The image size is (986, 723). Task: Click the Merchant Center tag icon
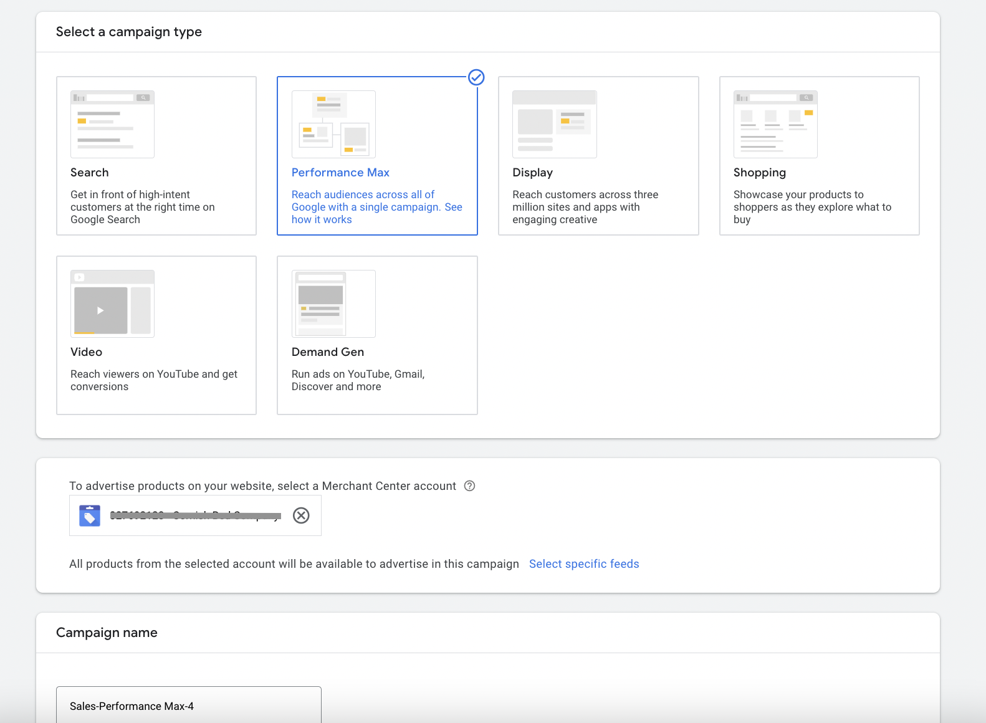(90, 515)
